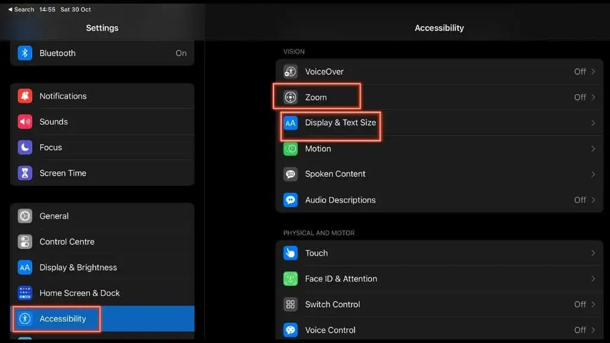This screenshot has height=343, width=610.
Task: Tap the Switch Control grid icon
Action: pos(290,304)
